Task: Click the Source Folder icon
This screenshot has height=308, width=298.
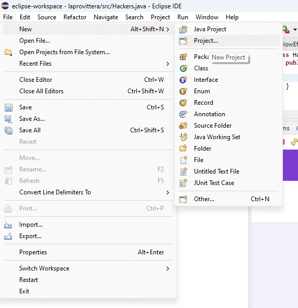Action: point(183,126)
